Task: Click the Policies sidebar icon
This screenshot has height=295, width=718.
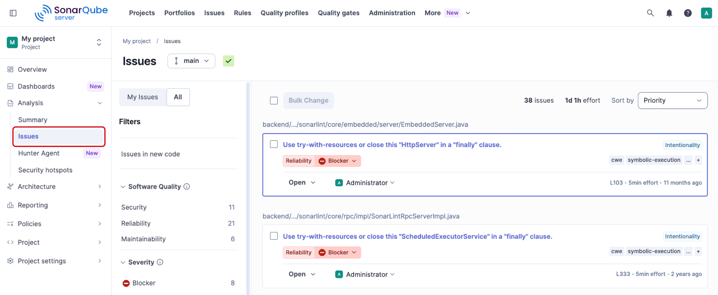Action: (11, 224)
